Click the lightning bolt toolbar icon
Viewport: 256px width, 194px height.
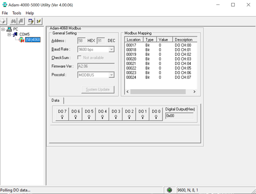39,21
